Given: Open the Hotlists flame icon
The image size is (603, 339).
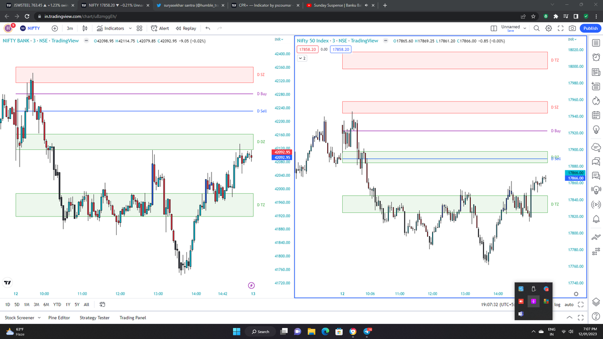Looking at the screenshot, I should (596, 101).
